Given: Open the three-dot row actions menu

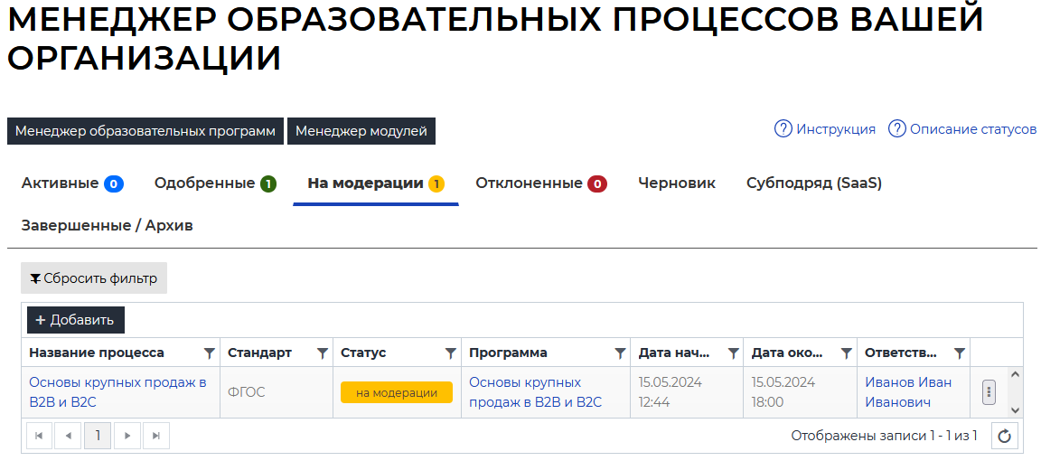Looking at the screenshot, I should (x=989, y=392).
